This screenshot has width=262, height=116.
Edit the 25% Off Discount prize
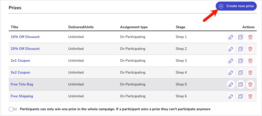[231, 49]
